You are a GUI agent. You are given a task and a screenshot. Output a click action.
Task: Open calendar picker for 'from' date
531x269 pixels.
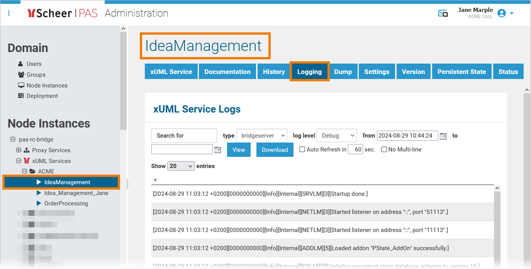tap(443, 136)
